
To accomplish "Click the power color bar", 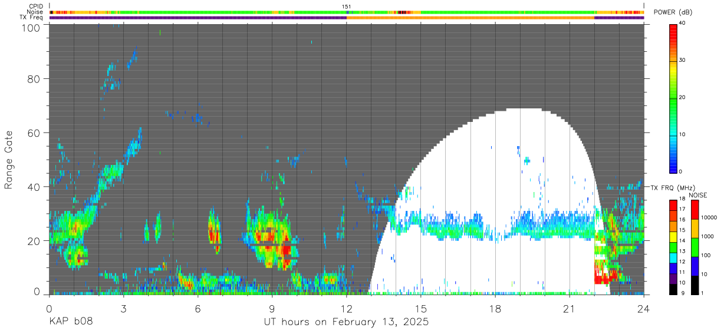I will coord(673,98).
